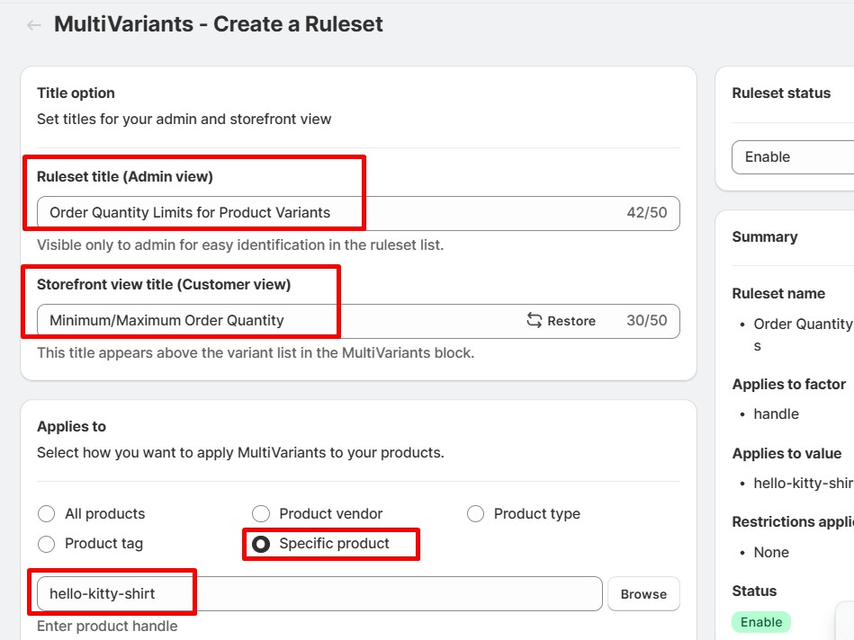Select the Product tag radio option
The image size is (854, 640).
point(46,544)
